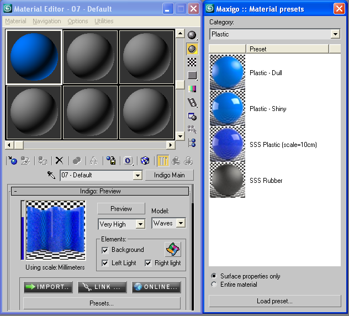Image resolution: width=349 pixels, height=316 pixels.
Task: Click the ONLINE... button
Action: coord(156,287)
